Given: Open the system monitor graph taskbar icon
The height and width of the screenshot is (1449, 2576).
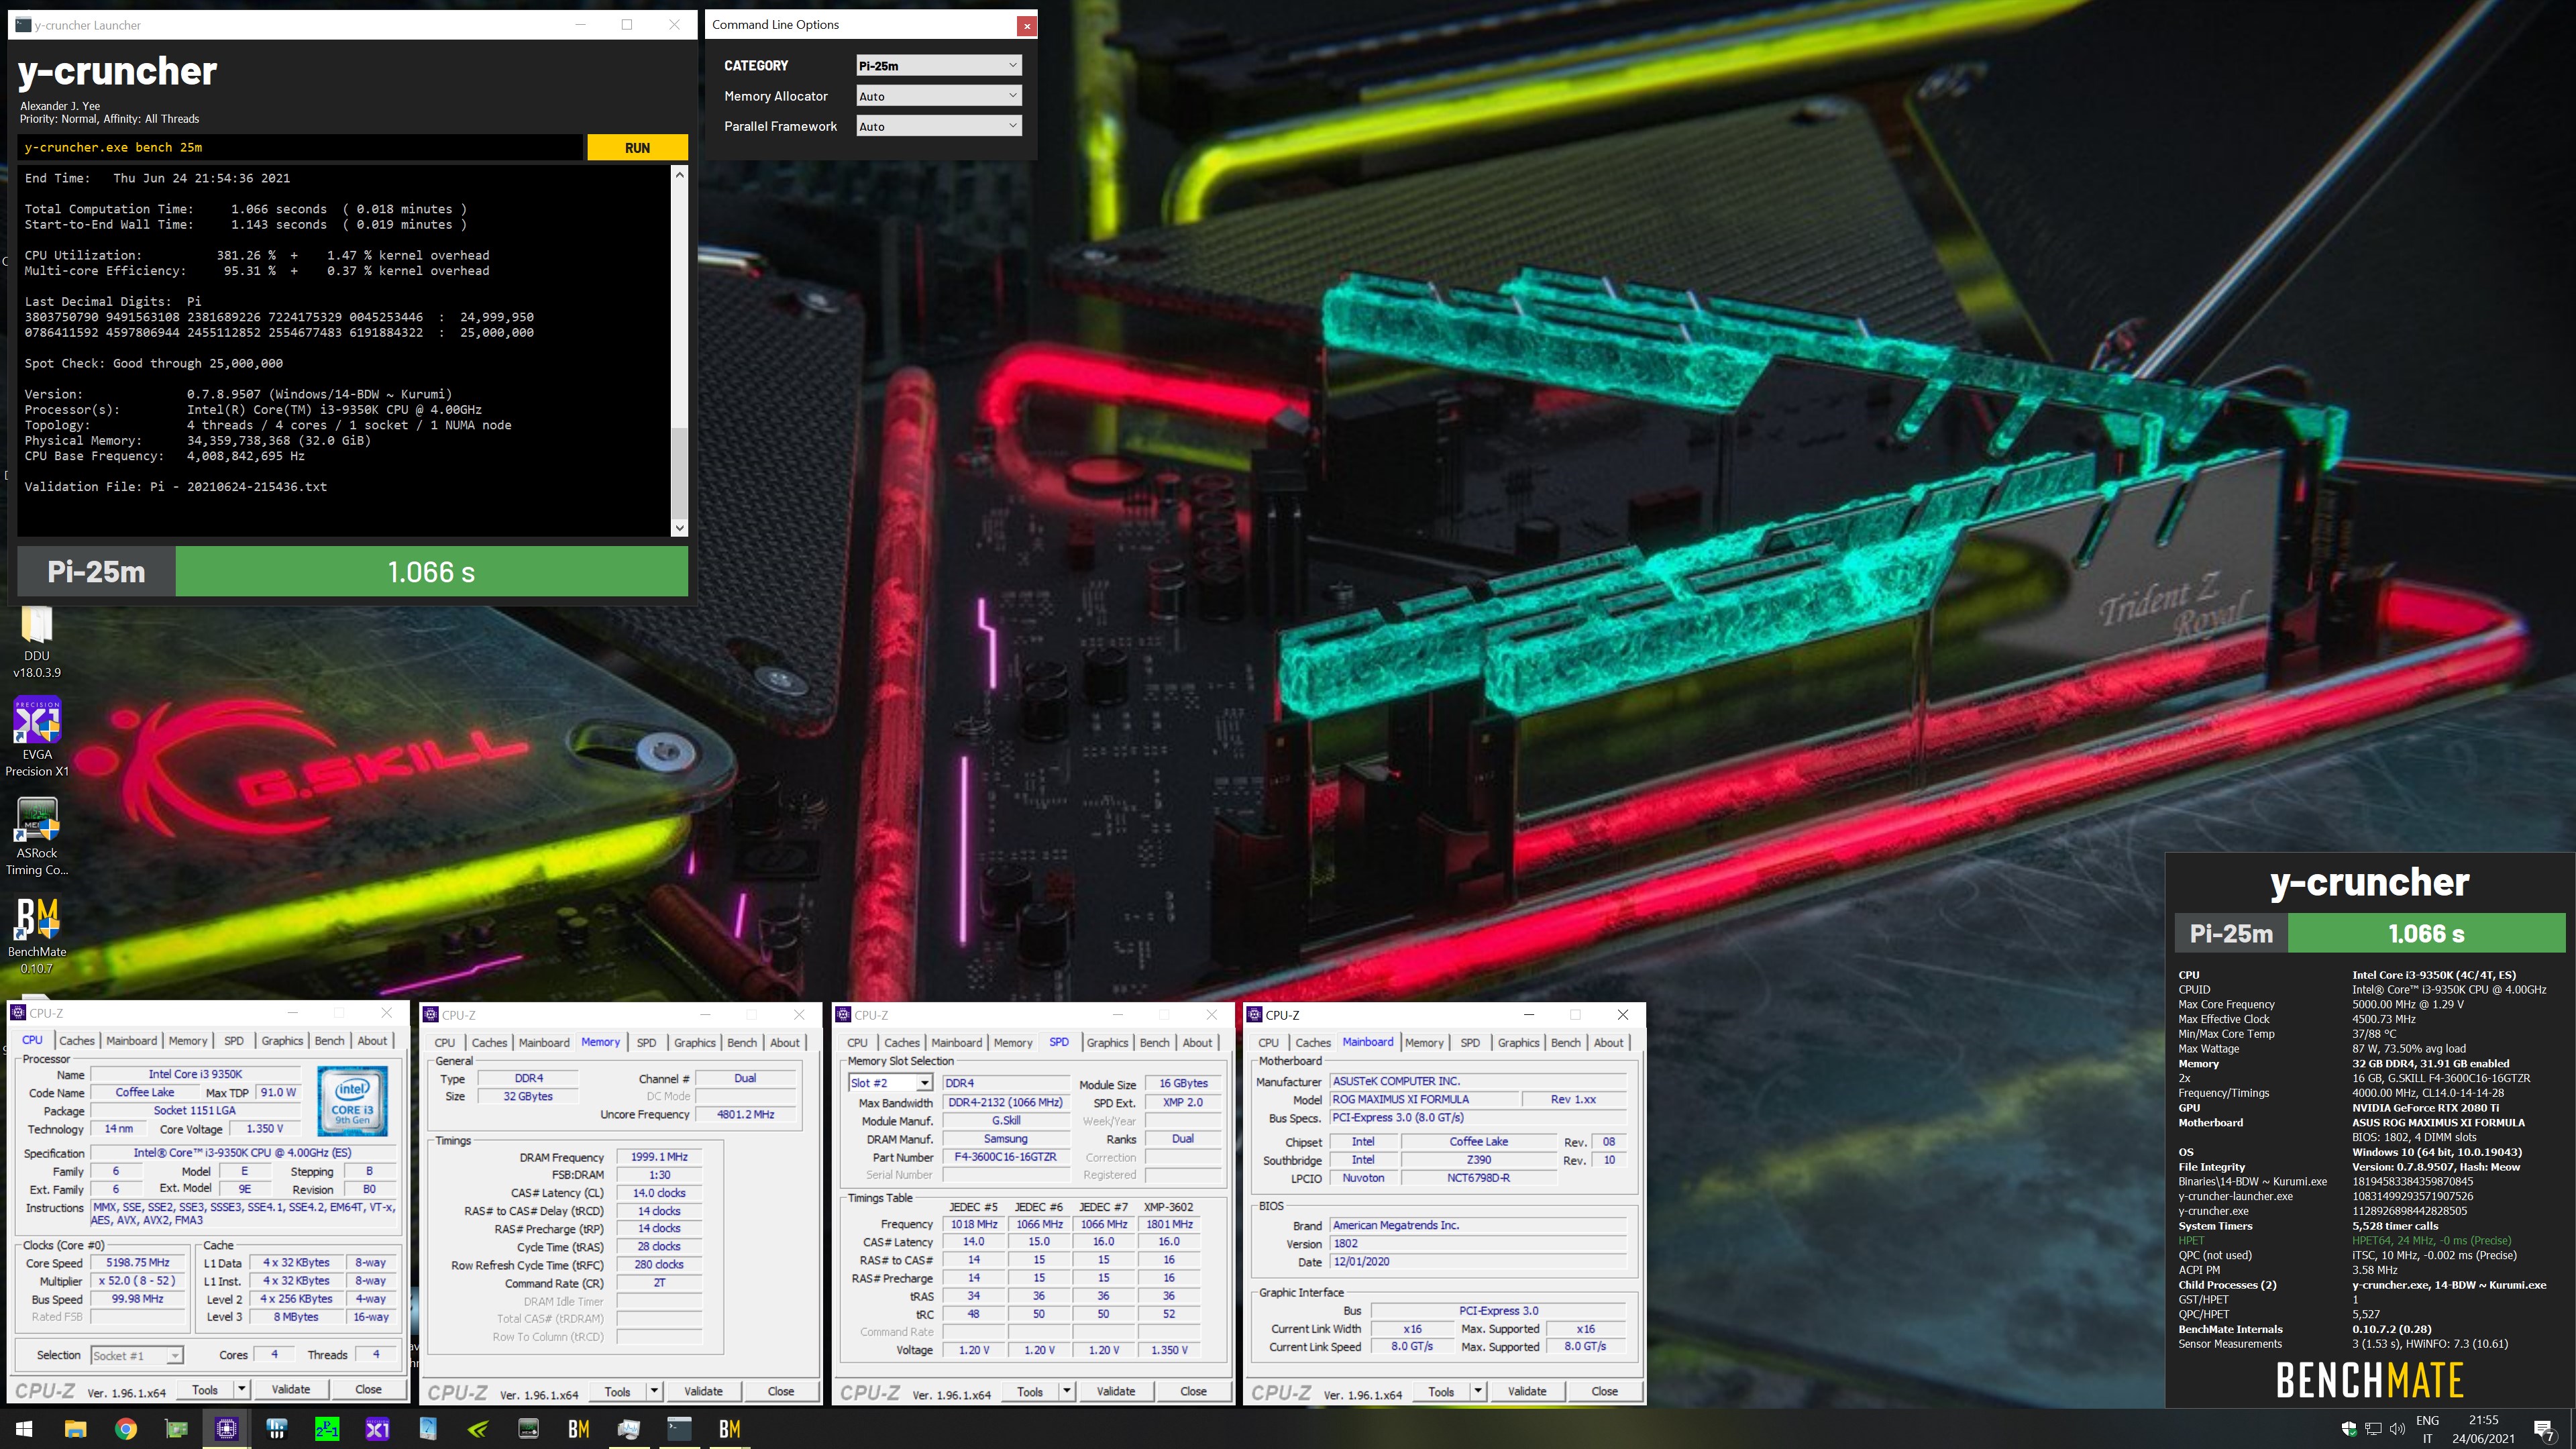Looking at the screenshot, I should [629, 1429].
